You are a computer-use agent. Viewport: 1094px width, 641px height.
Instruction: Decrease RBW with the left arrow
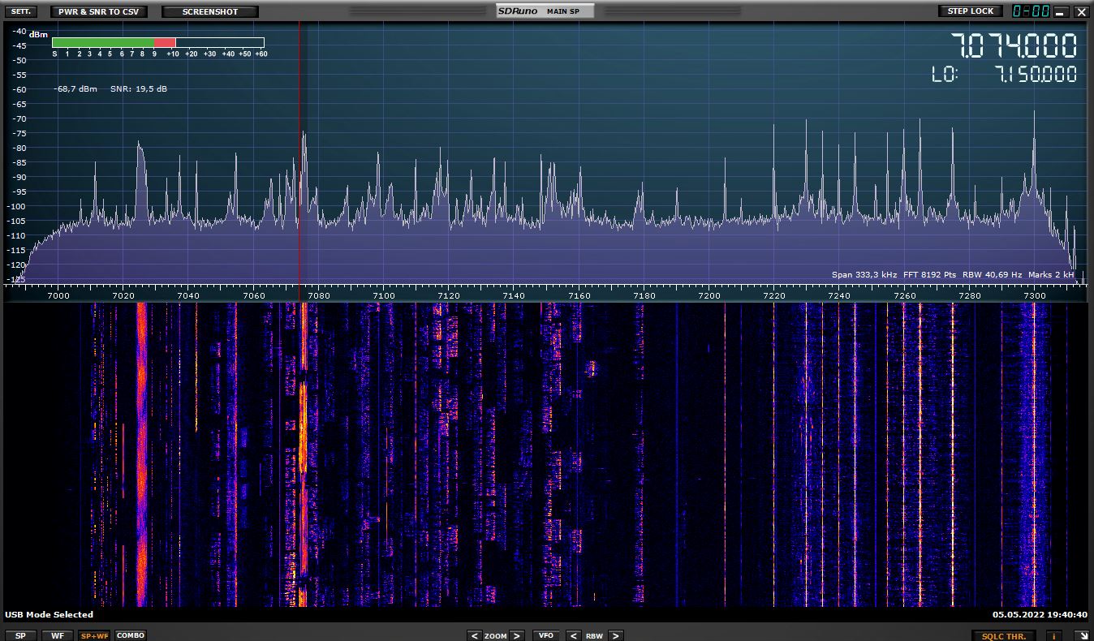573,635
